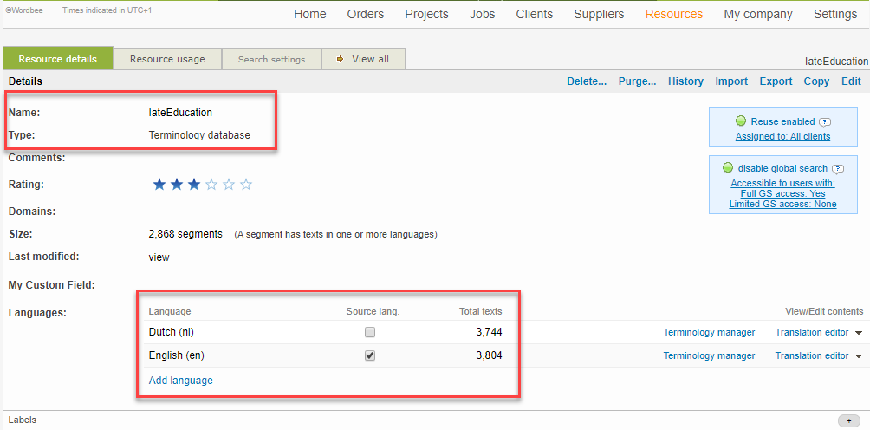
Task: Expand the Labels section with plus button
Action: [x=849, y=420]
